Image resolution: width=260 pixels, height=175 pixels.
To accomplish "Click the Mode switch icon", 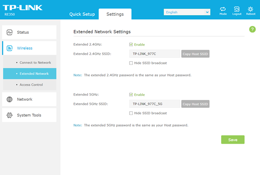I will 223,9.
